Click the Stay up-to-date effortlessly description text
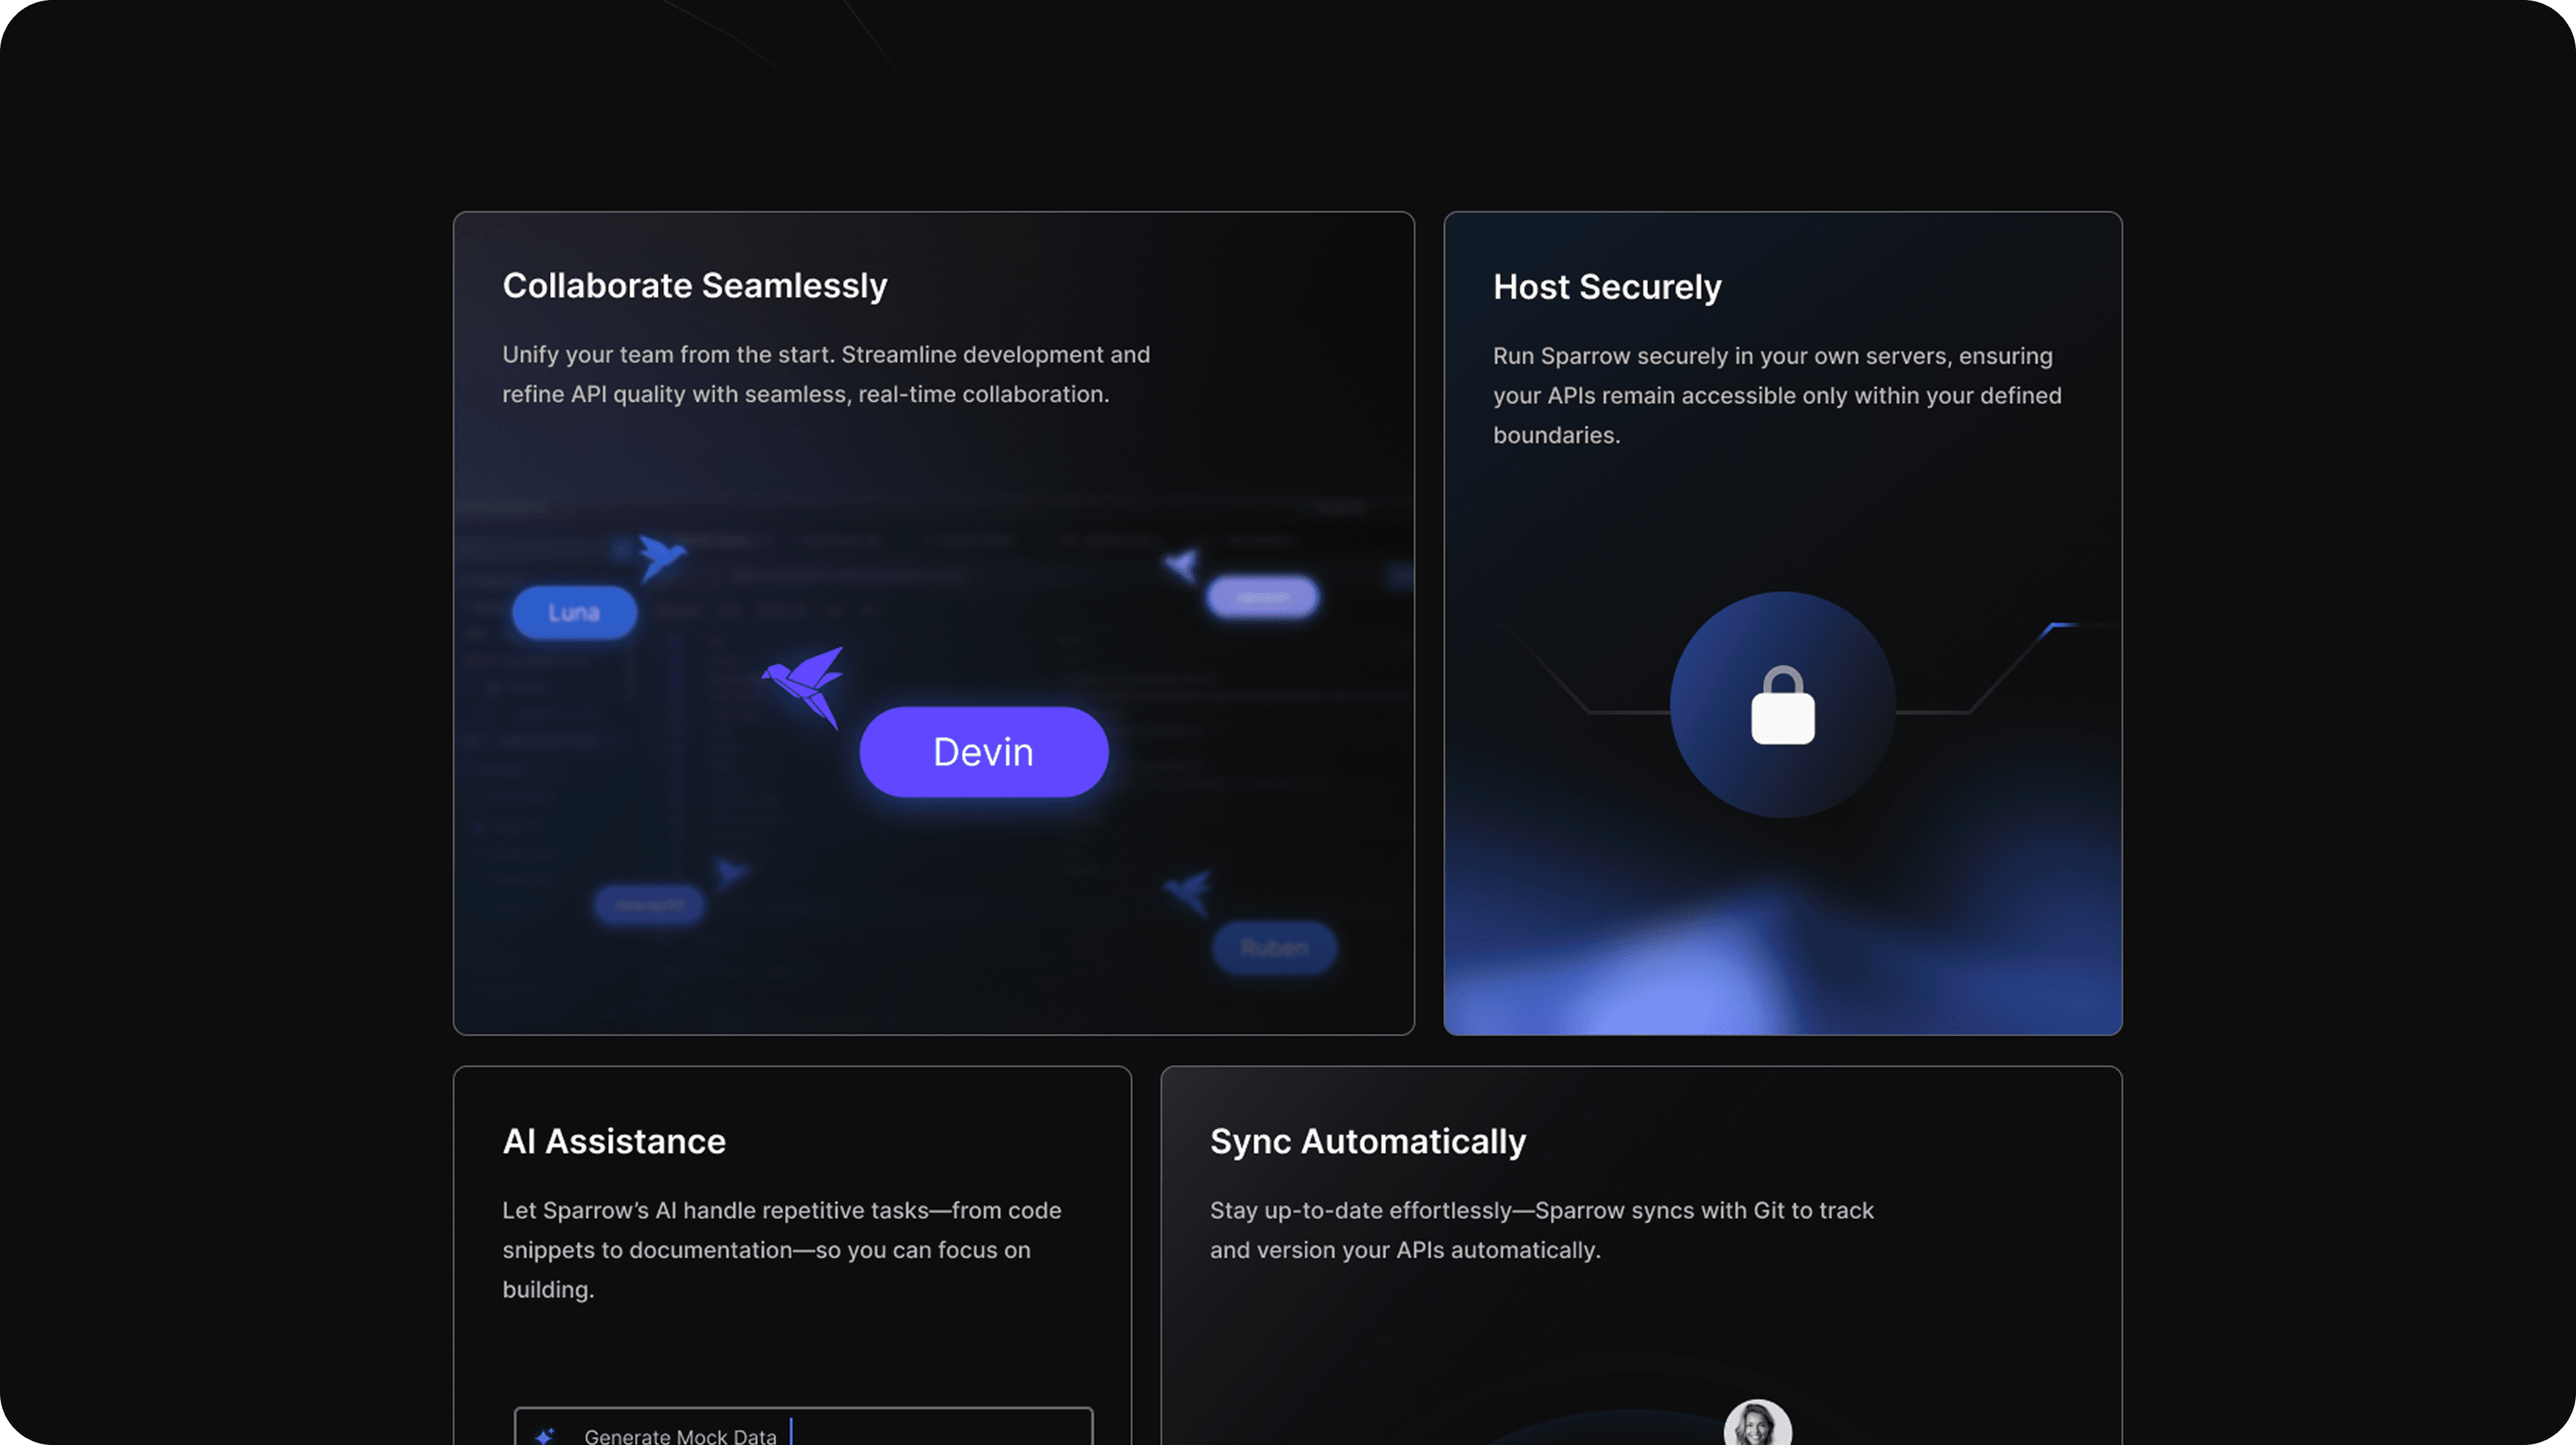2576x1445 pixels. [x=1540, y=1229]
